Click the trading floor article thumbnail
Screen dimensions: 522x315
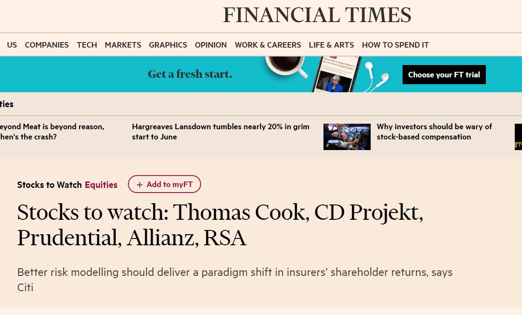(x=347, y=137)
